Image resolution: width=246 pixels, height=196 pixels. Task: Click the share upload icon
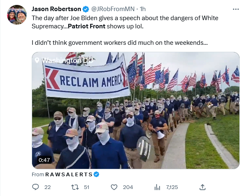(x=202, y=187)
